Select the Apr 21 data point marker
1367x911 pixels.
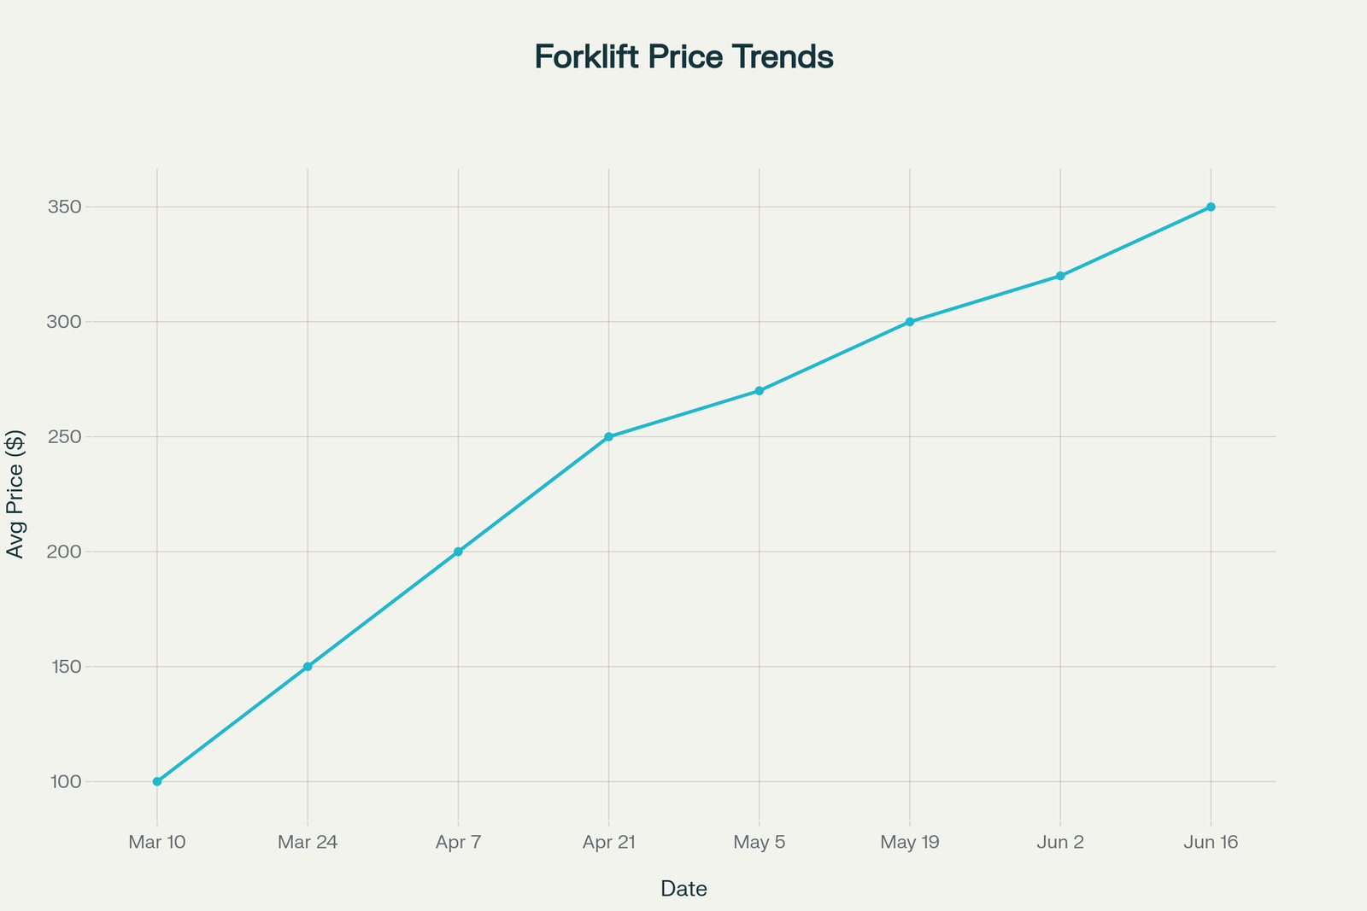click(x=609, y=436)
